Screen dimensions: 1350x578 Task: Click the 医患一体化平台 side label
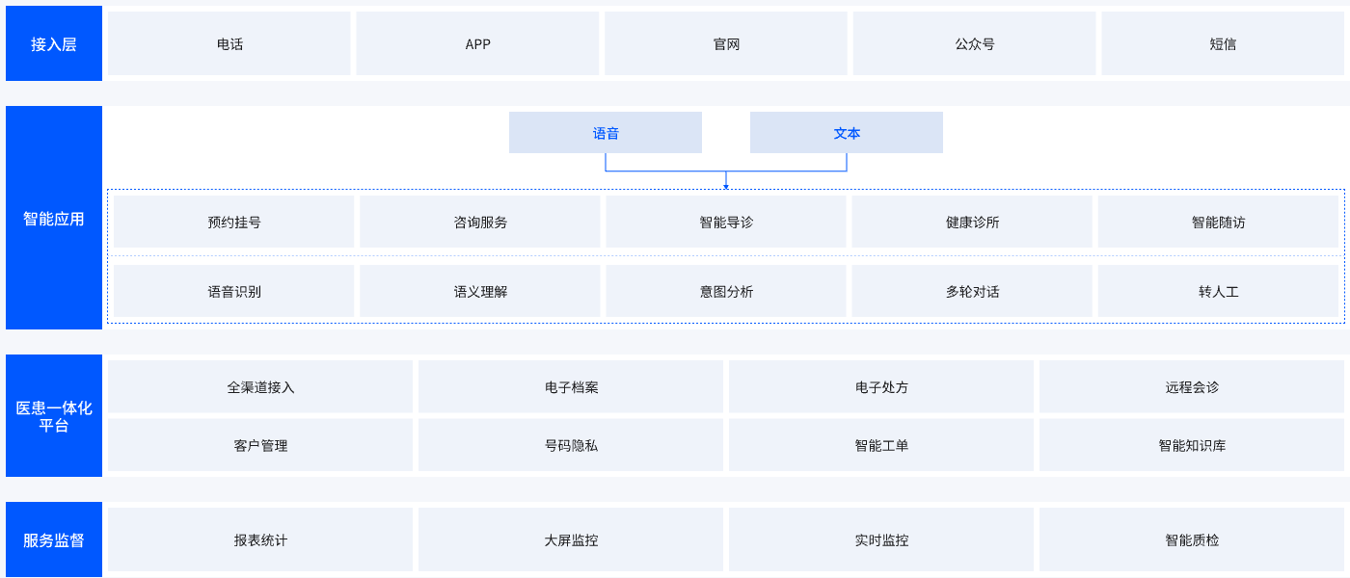tap(54, 416)
